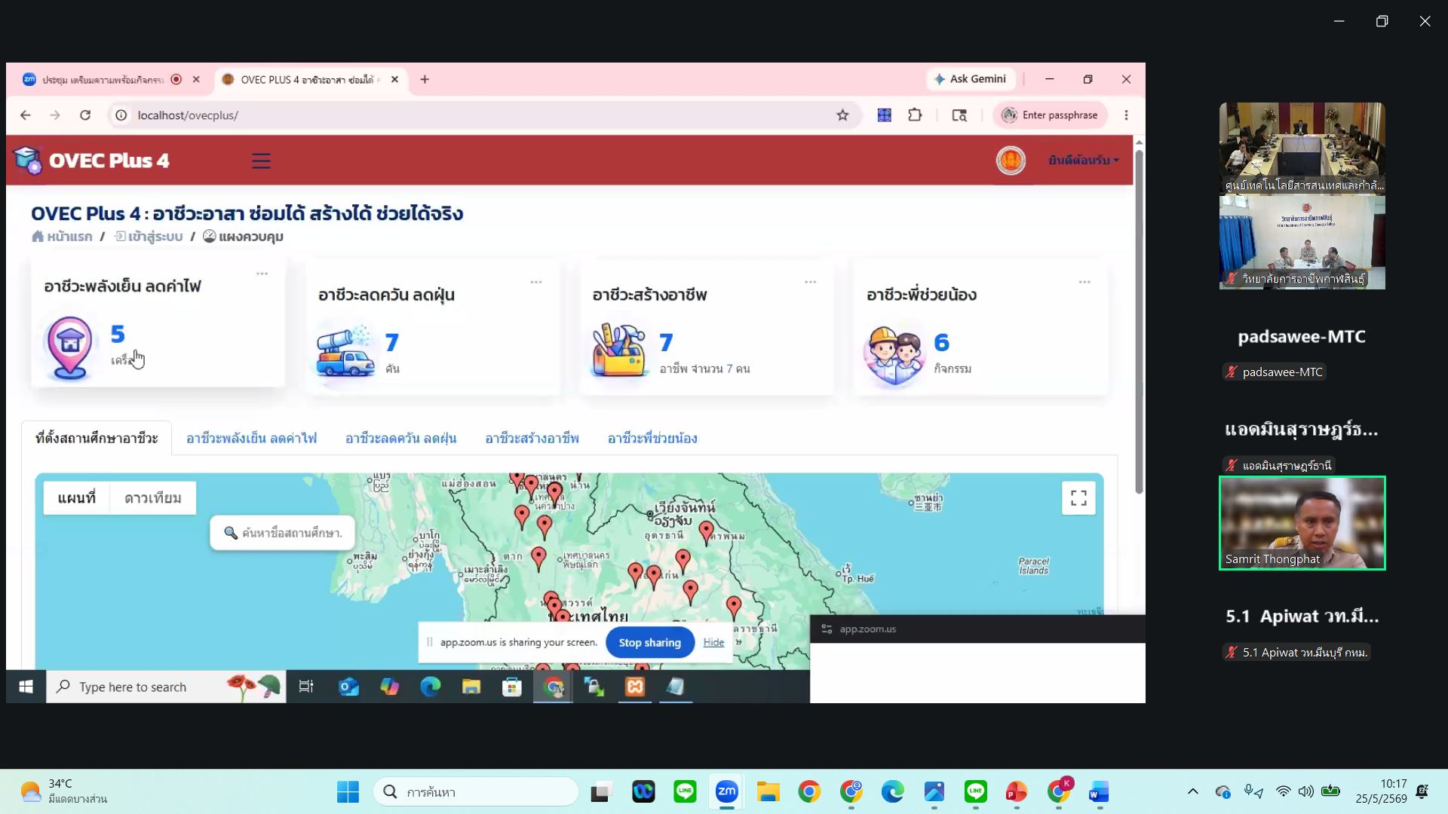Reload the localhost/ovecplus page
Screen dimensions: 1448x814
85,115
